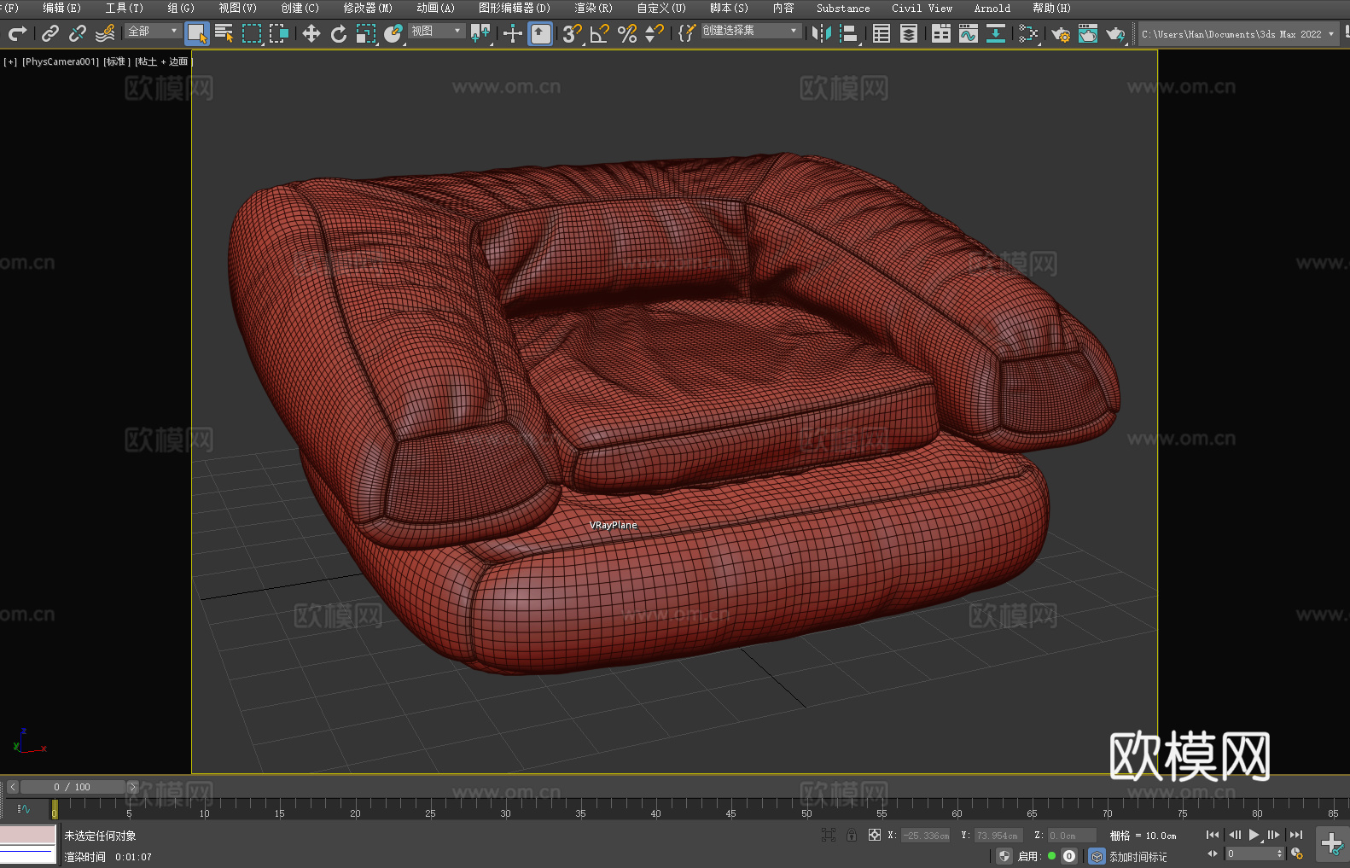Open the 修改器(M) menu
This screenshot has width=1350, height=868.
click(x=368, y=8)
